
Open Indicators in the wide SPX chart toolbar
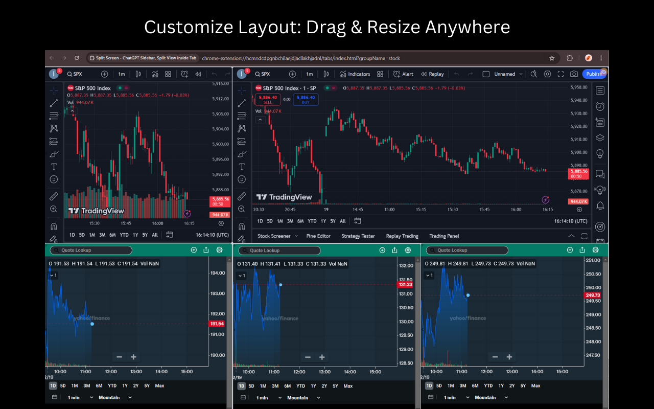click(x=354, y=74)
